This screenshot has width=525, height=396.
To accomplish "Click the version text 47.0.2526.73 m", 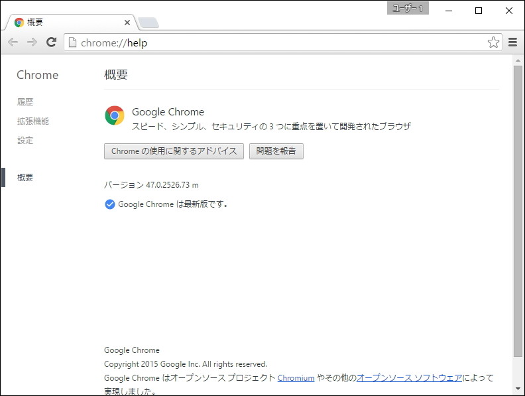I will [x=172, y=185].
